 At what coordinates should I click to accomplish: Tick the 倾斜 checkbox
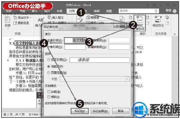click(49, 97)
